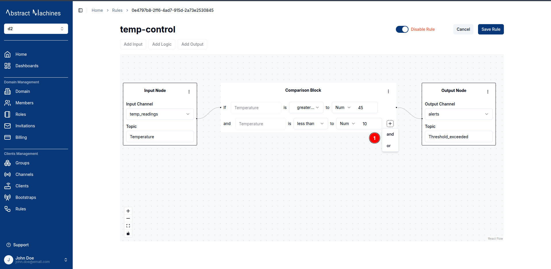The image size is (551, 269).
Task: Click the Channels broadcast icon
Action: (7, 174)
